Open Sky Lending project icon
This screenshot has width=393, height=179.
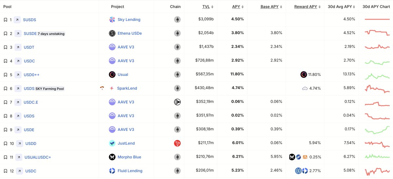pyautogui.click(x=112, y=20)
